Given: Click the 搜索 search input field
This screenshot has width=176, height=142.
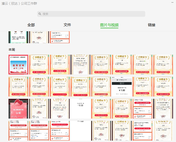Looking at the screenshot, I should pos(91,14).
